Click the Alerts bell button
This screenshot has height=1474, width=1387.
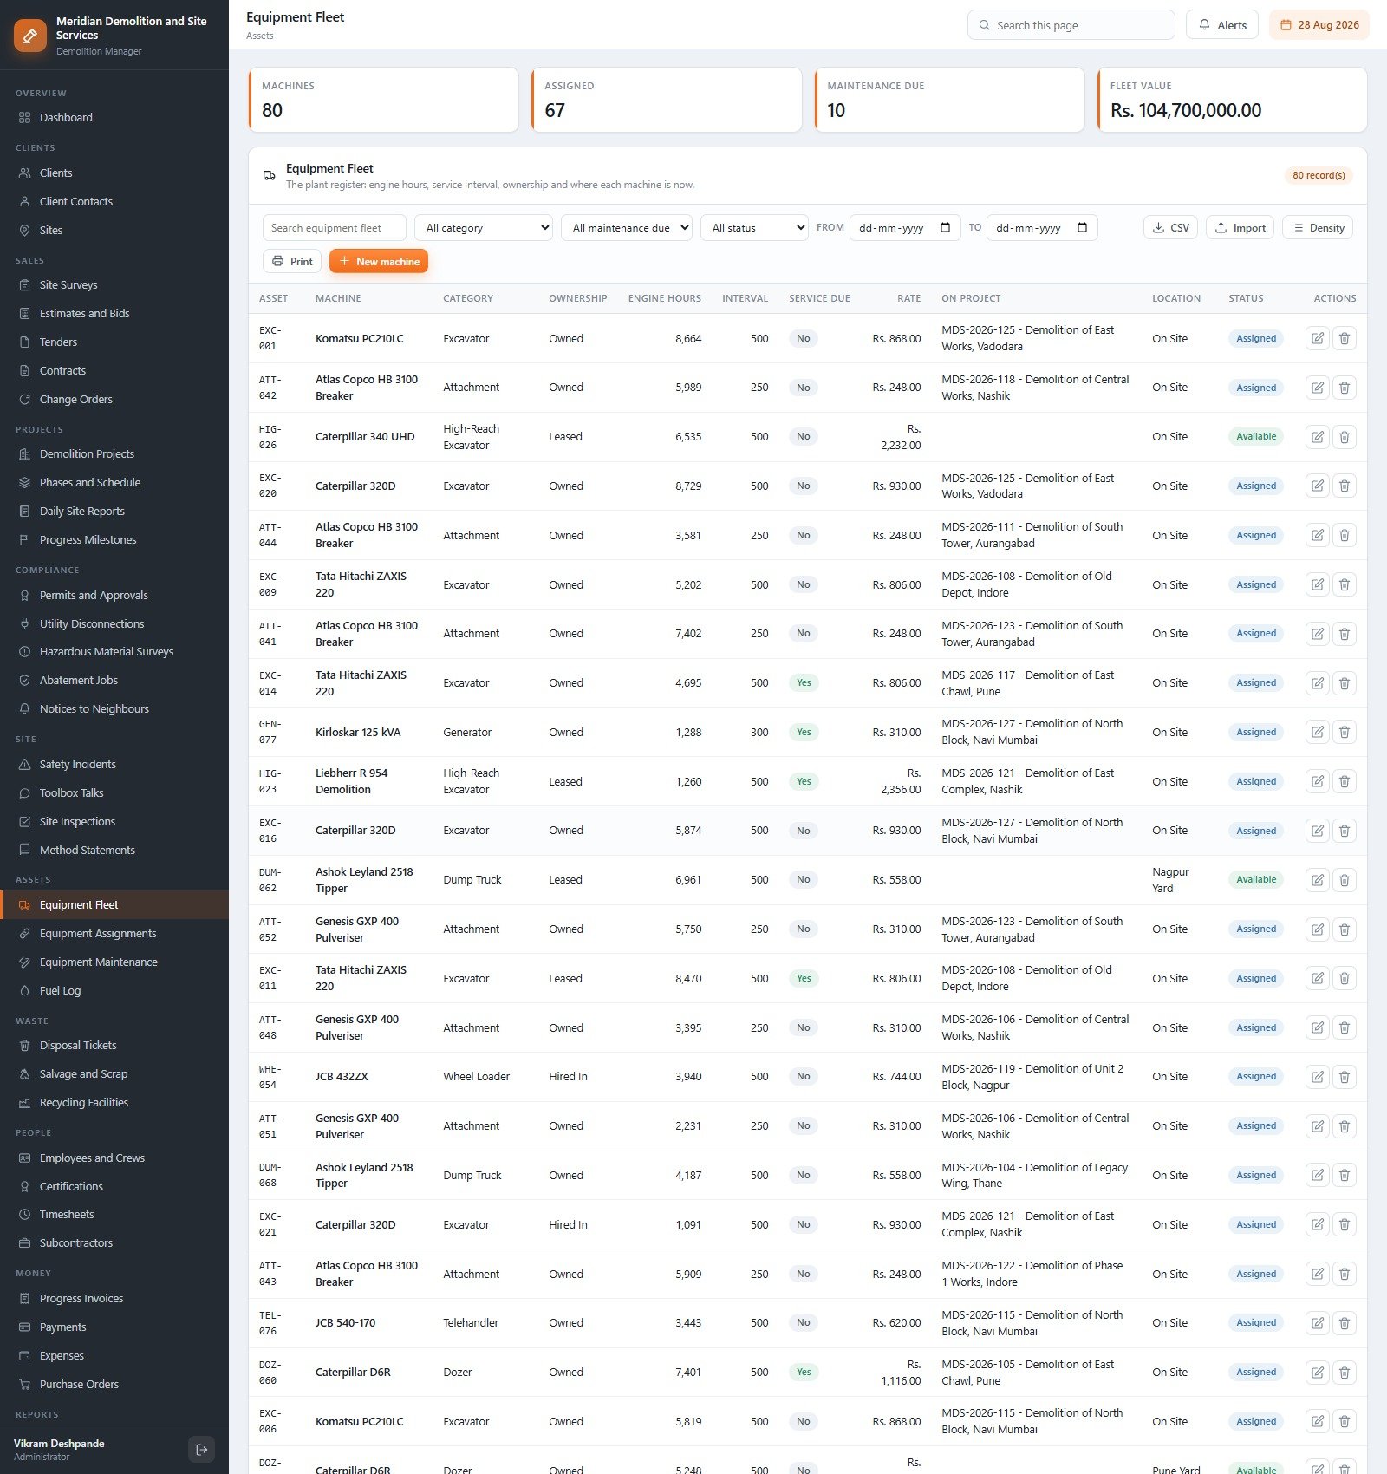point(1221,25)
